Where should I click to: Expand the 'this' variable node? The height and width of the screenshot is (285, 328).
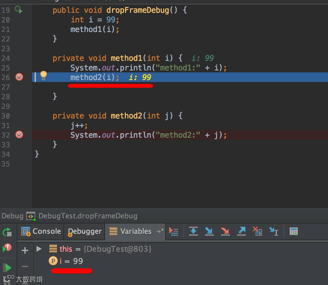[x=39, y=249]
